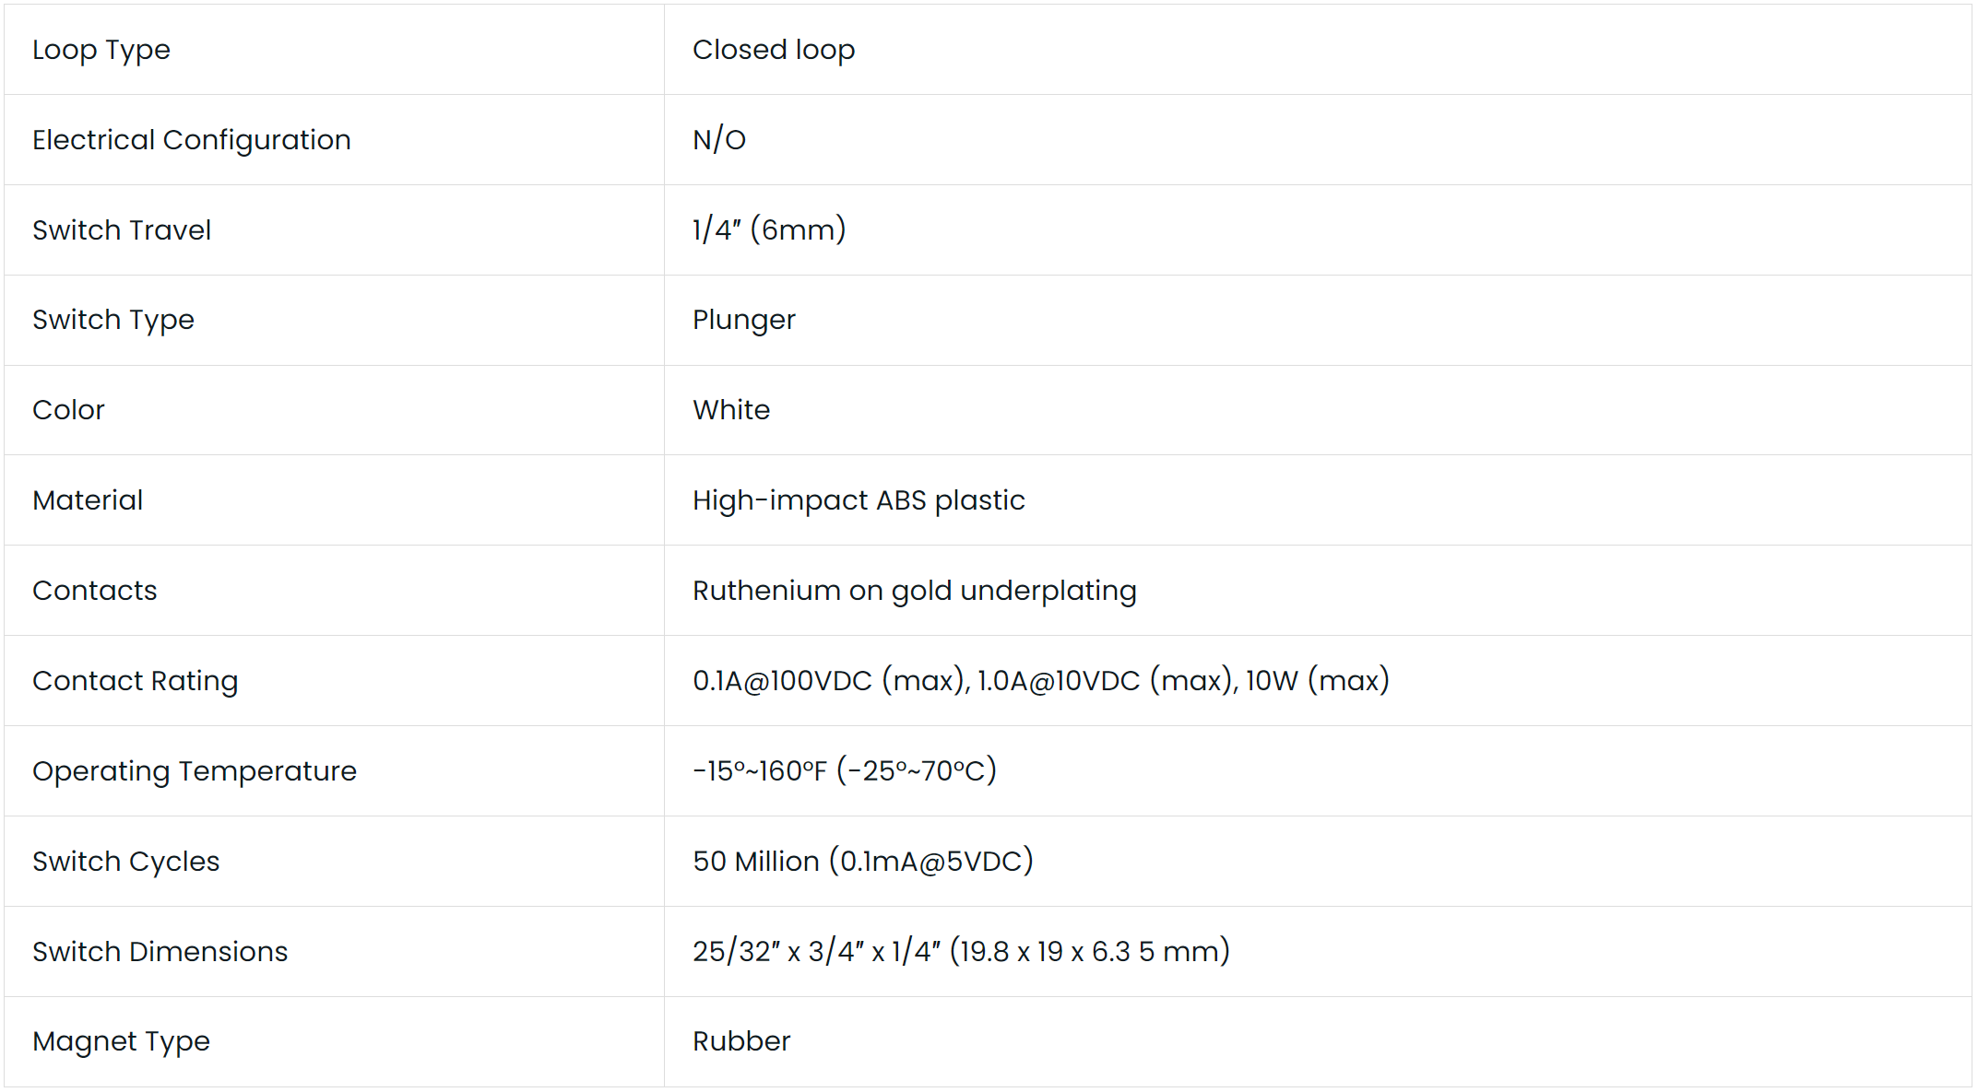The image size is (1978, 1092).
Task: Select the Material row label
Action: pos(88,500)
